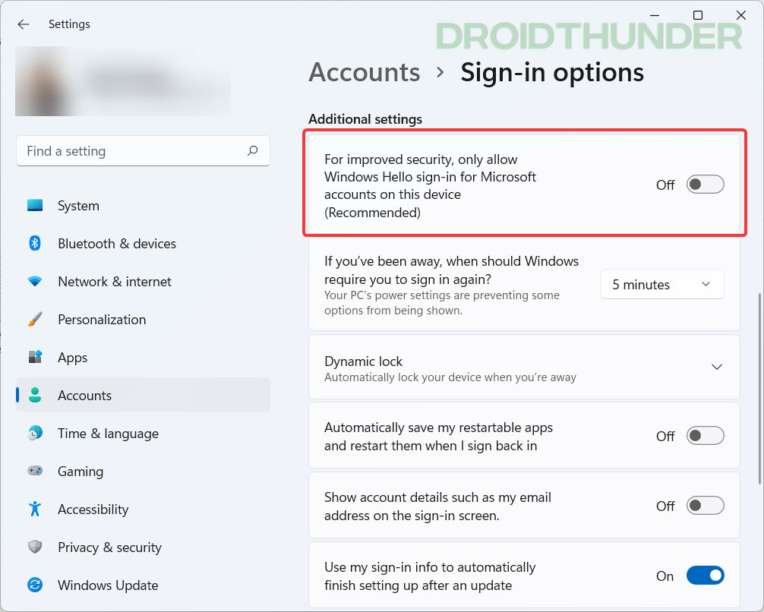Click the Wi-Fi Network & internet icon
764x612 pixels.
click(x=35, y=281)
